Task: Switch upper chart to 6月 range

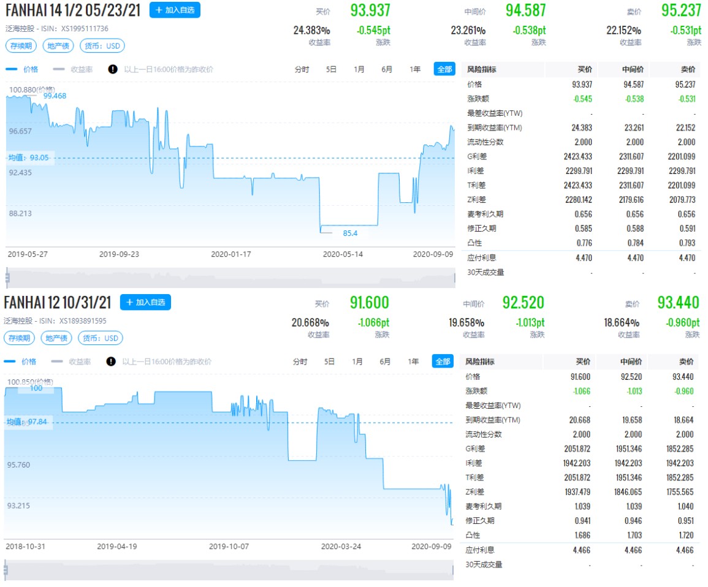Action: 387,69
